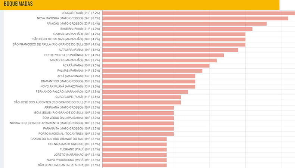Select the Porto Nacional (Tocantins) bar

[138, 134]
